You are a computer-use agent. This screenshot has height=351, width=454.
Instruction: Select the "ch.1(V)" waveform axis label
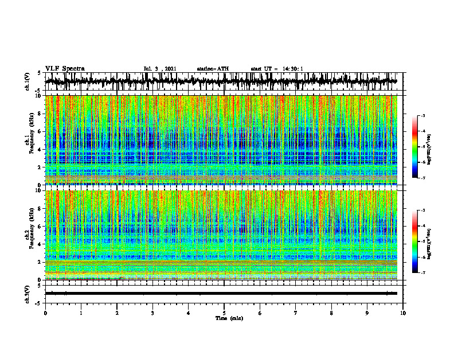click(x=28, y=82)
